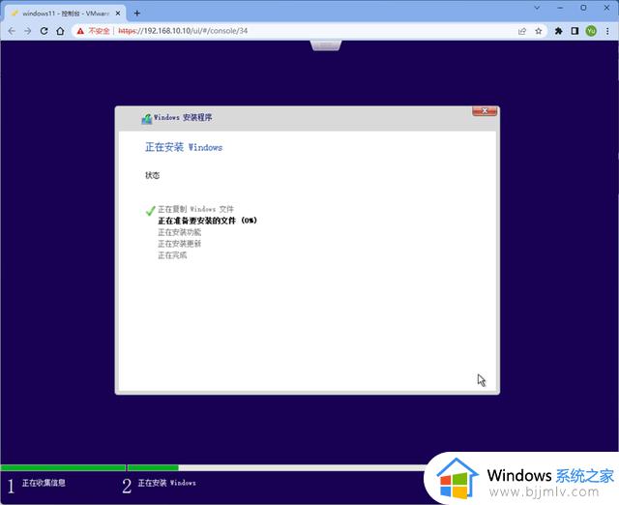Maximize the browser window
This screenshot has height=505, width=619.
(583, 8)
